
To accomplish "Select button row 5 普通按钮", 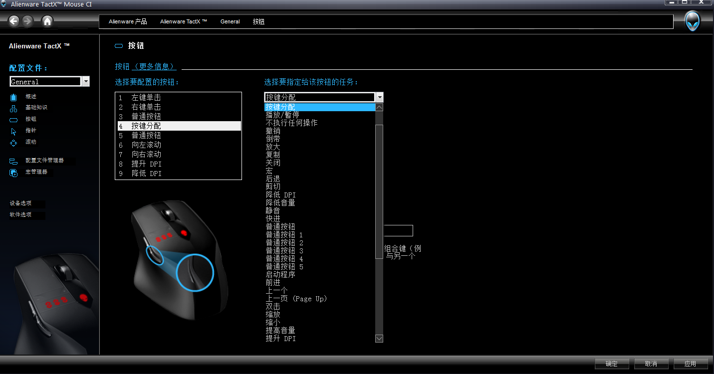I will (179, 136).
